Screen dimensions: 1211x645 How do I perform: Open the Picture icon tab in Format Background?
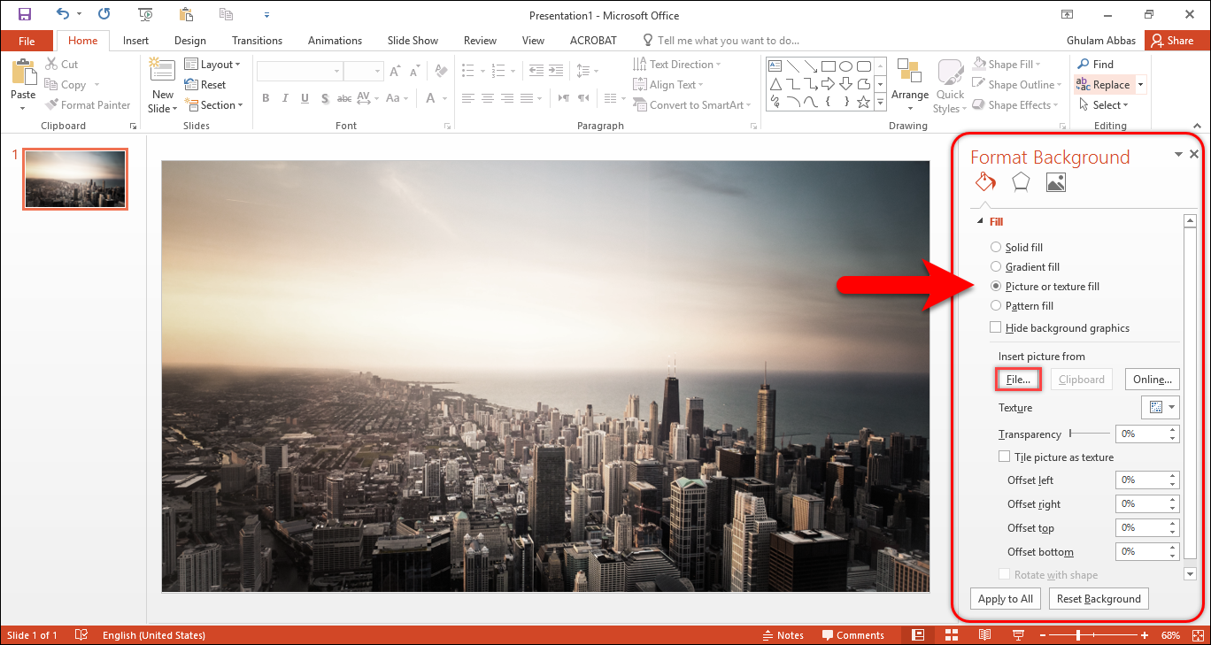1055,182
